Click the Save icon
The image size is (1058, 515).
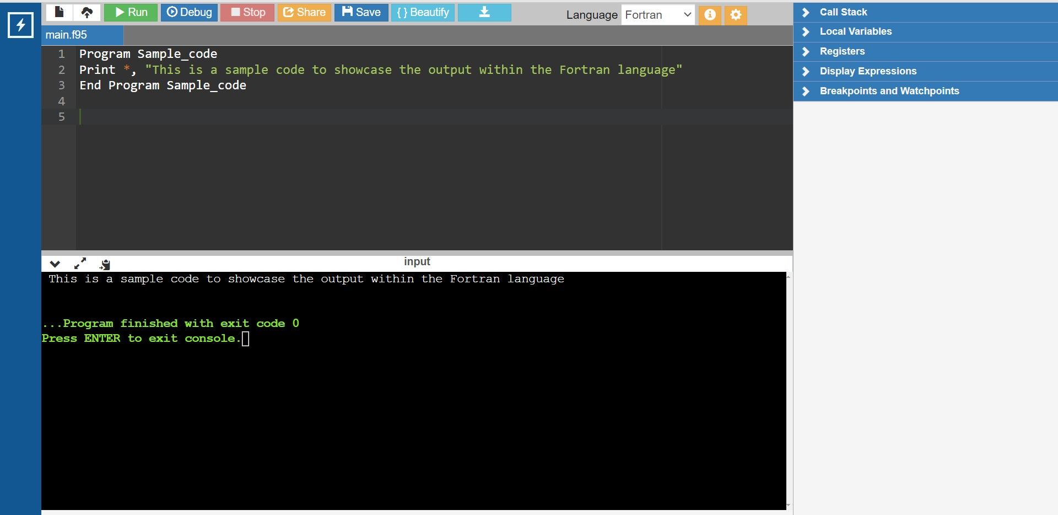[x=361, y=12]
